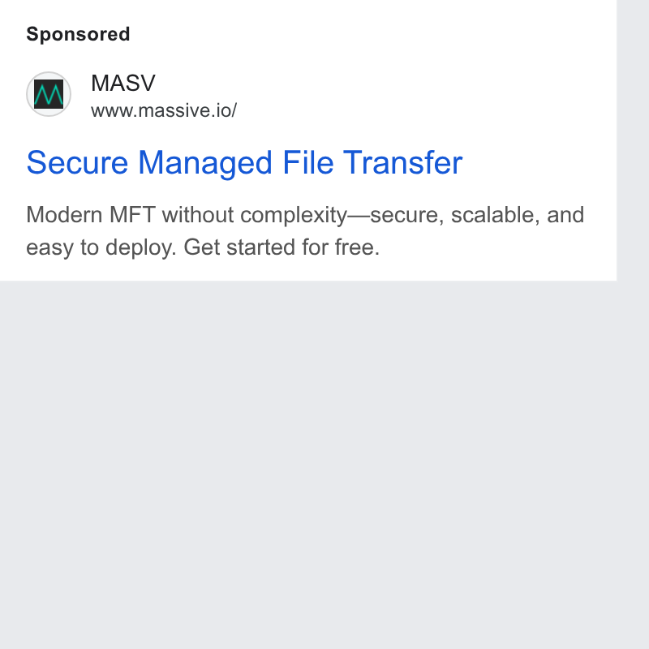Click the word Managed in the headline
The height and width of the screenshot is (649, 649).
[205, 164]
